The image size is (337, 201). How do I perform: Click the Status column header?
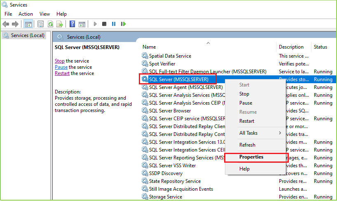click(321, 47)
